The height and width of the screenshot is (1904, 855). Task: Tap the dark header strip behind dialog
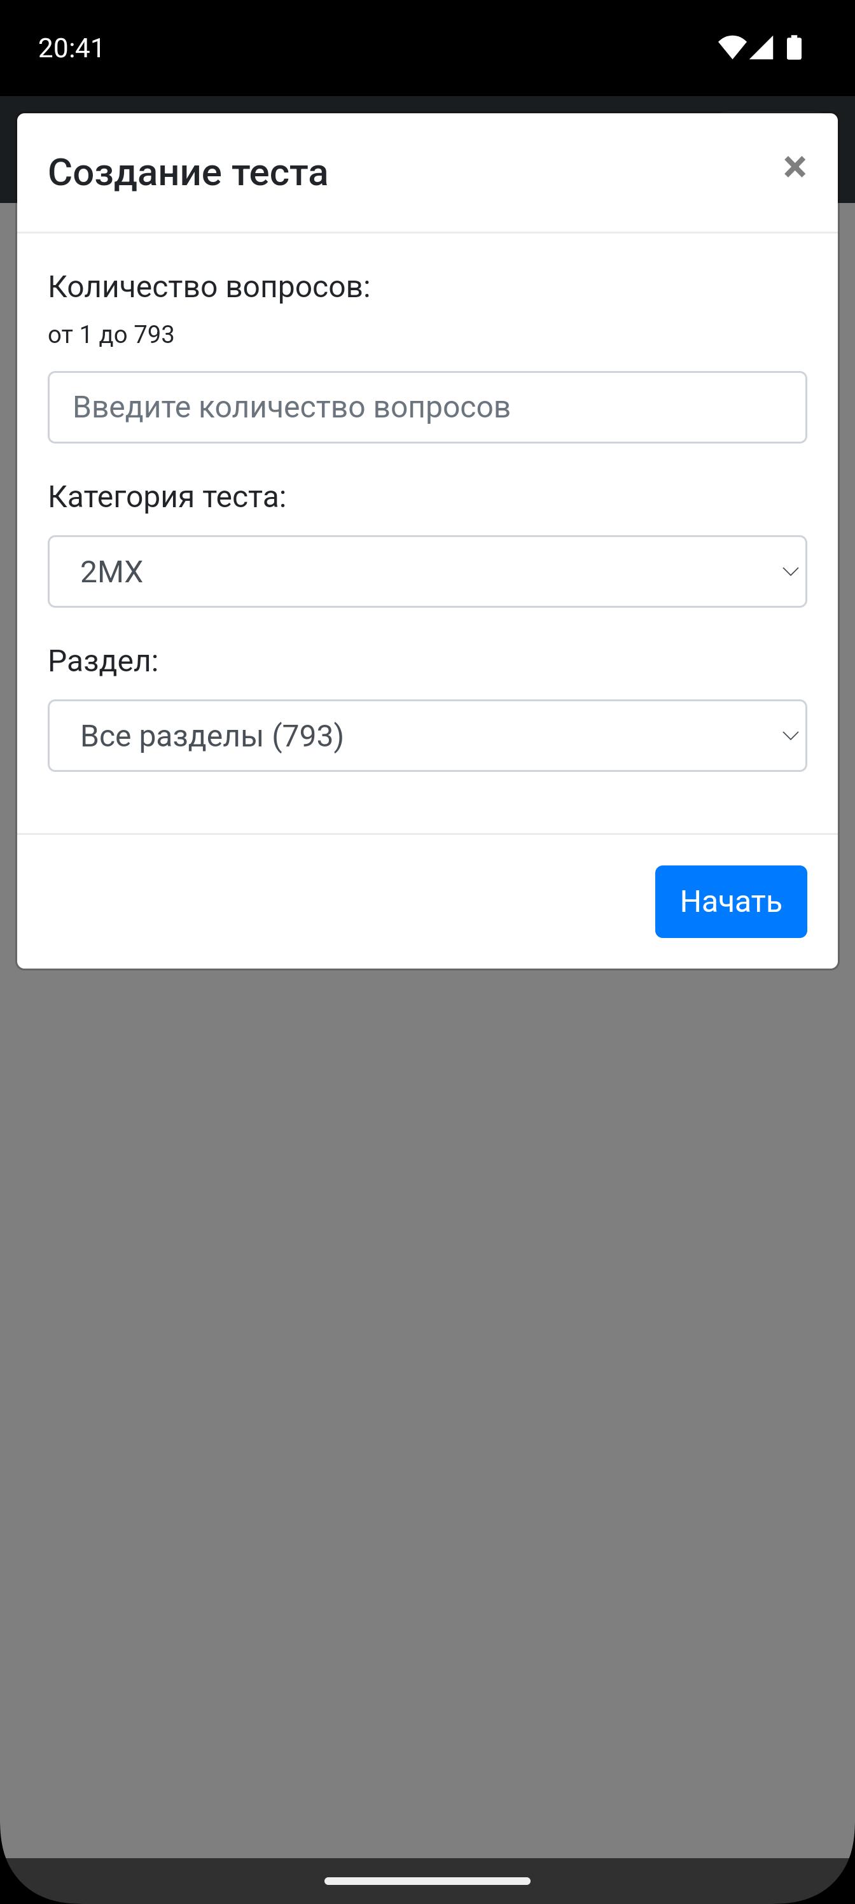[427, 104]
